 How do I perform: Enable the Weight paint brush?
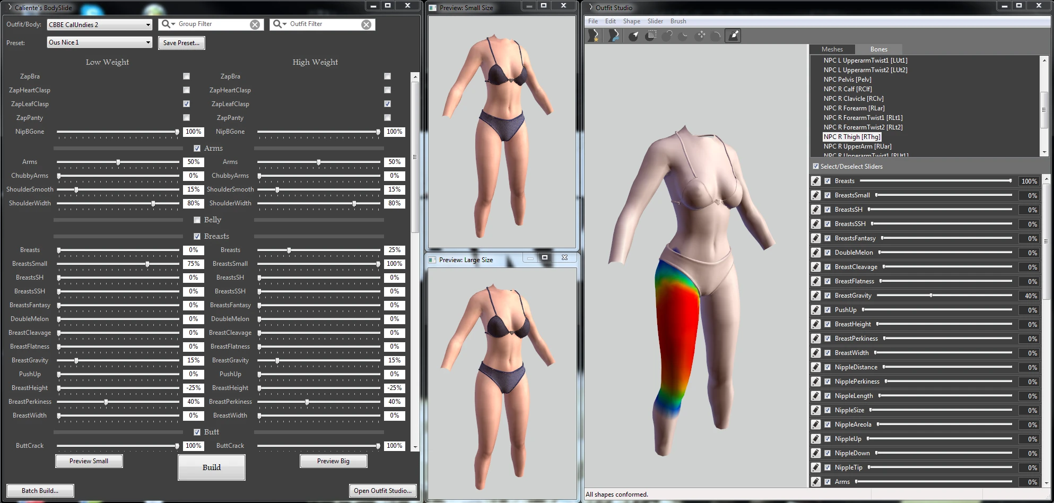coord(734,36)
